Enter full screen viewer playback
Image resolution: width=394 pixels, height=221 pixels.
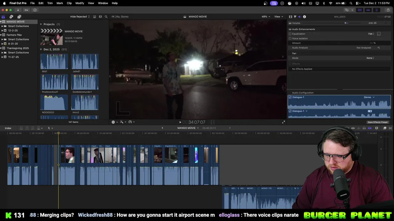tap(283, 122)
